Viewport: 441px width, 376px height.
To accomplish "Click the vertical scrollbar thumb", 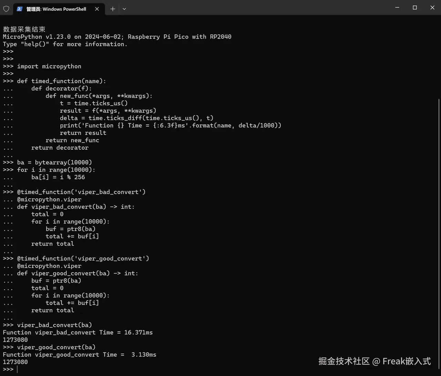I will point(439,234).
